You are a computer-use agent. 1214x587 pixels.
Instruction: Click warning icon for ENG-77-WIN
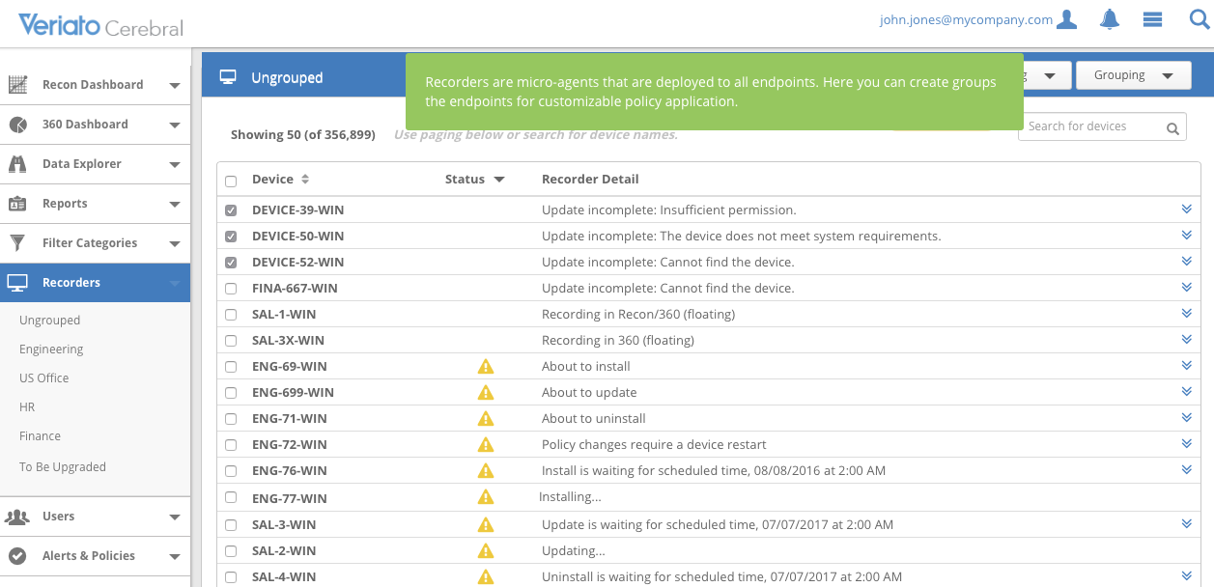[x=486, y=497]
